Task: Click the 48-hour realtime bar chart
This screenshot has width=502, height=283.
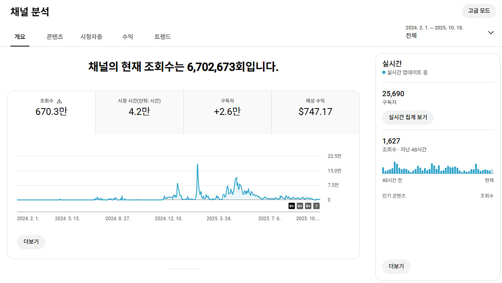Action: (x=438, y=169)
